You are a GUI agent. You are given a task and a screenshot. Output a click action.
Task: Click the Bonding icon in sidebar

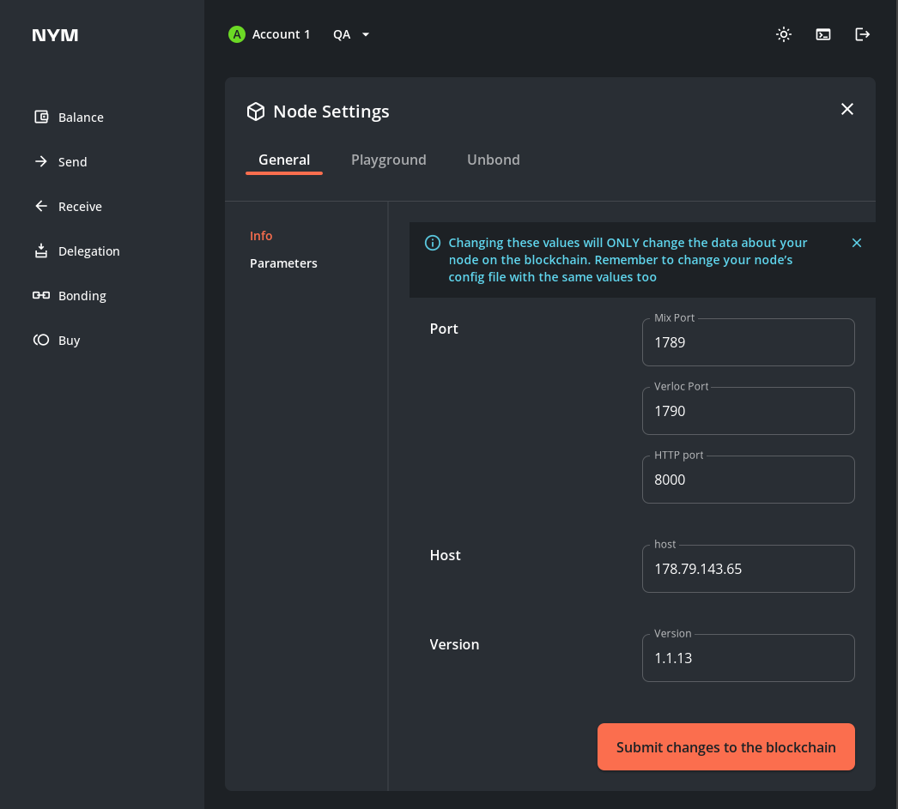pos(41,295)
